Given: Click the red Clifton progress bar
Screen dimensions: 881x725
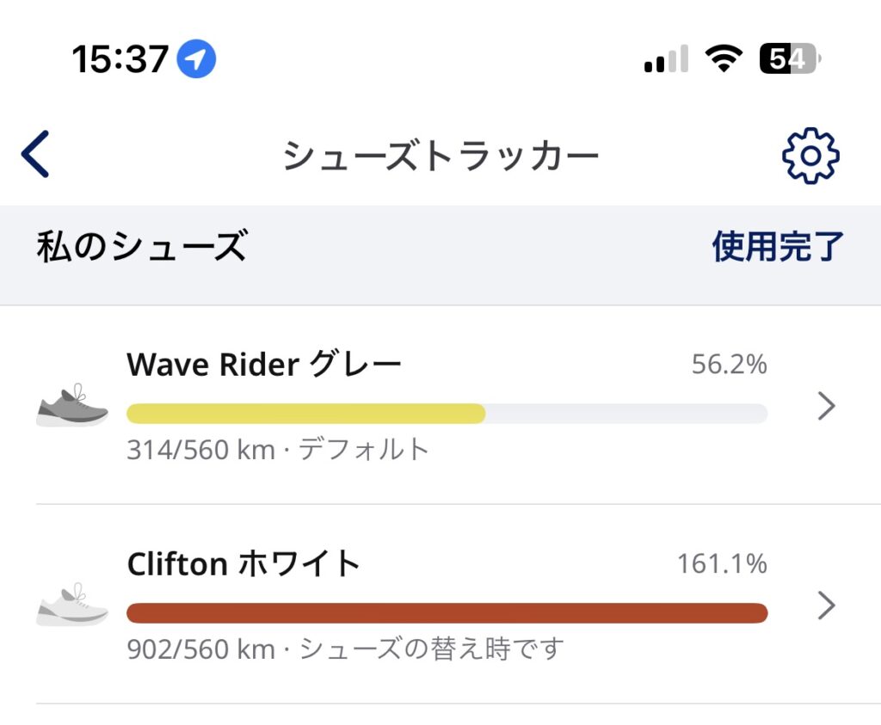Looking at the screenshot, I should pyautogui.click(x=447, y=613).
